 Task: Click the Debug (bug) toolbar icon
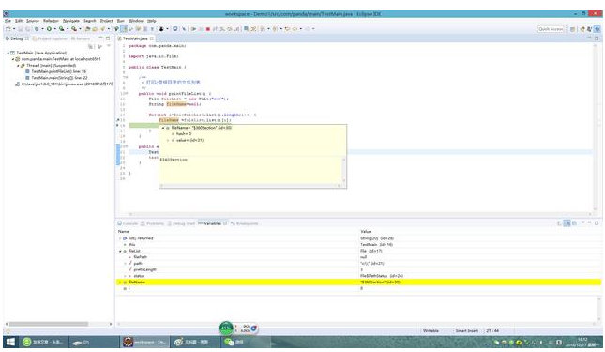point(37,29)
